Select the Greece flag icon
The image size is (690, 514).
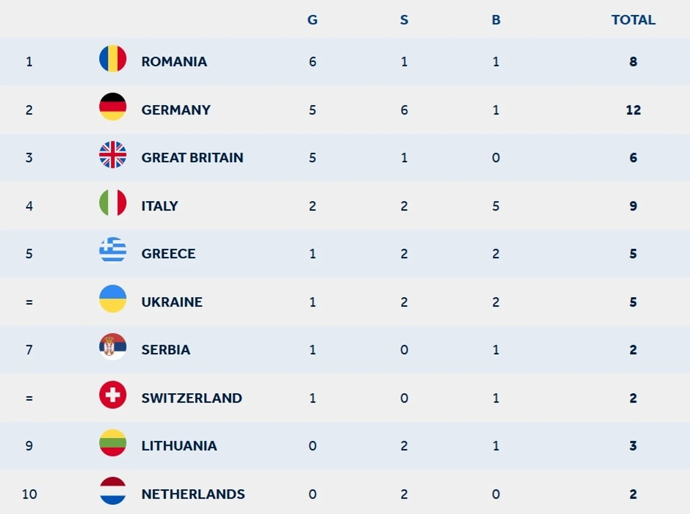tap(113, 251)
